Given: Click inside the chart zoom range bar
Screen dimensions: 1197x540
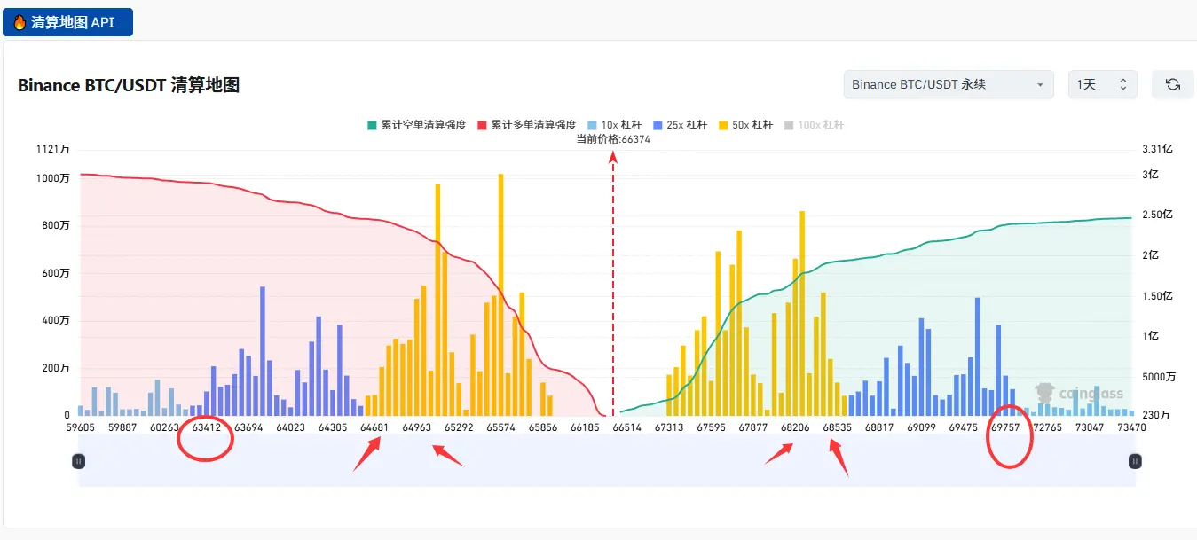Looking at the screenshot, I should point(607,461).
